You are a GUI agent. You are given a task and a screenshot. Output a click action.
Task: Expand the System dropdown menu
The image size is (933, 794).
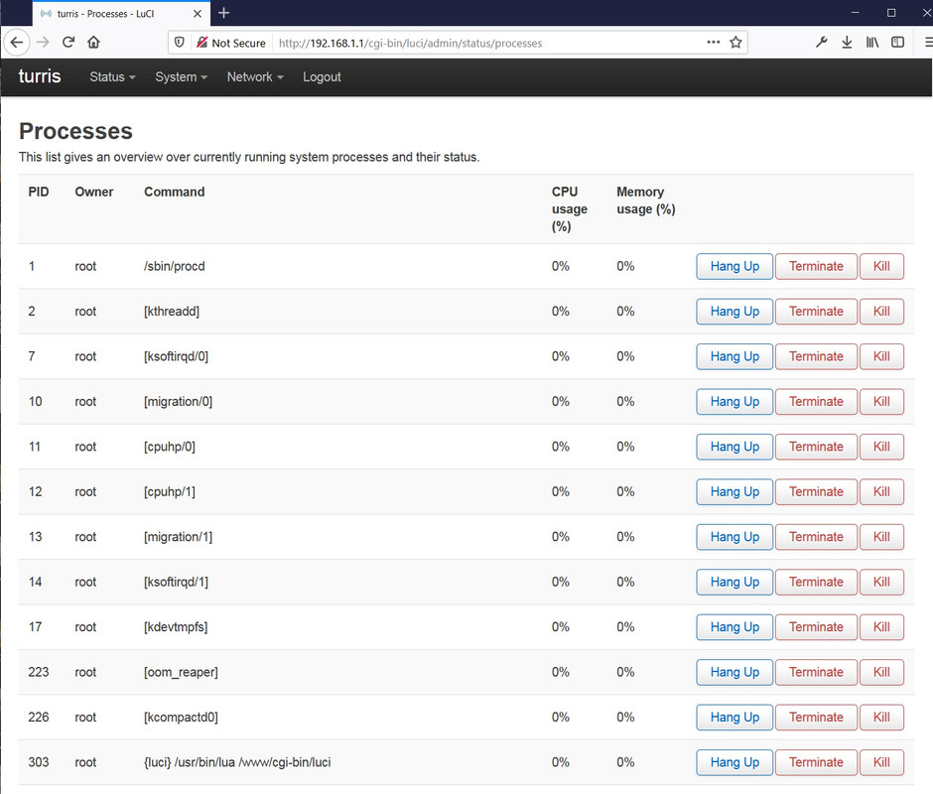pyautogui.click(x=181, y=76)
